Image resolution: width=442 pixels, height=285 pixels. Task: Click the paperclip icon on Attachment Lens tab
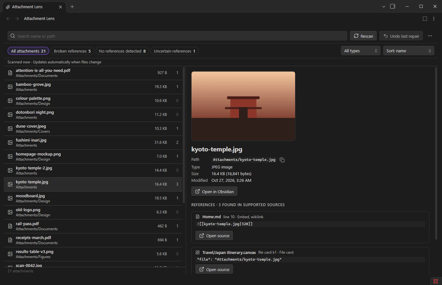(x=8, y=7)
